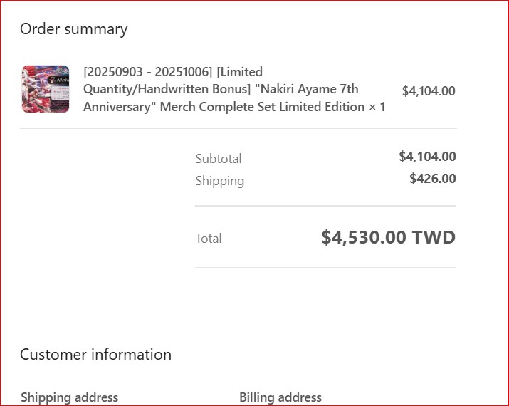Click the divider line below product row

point(238,129)
